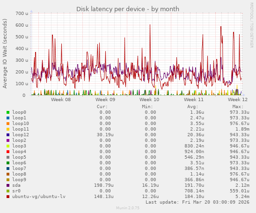This screenshot has height=213, width=256.
Task: Select the ubuntu-vg/ubuntu-lv legend label
Action: point(39,197)
